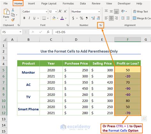Screen dimensions: 151x134
Task: Click Decrease Indent
Action: [x=123, y=18]
